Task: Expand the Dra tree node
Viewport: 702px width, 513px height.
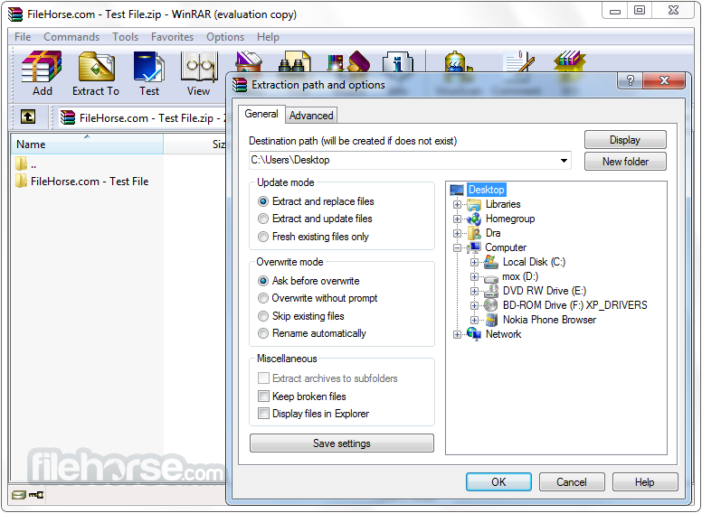Action: pos(457,233)
